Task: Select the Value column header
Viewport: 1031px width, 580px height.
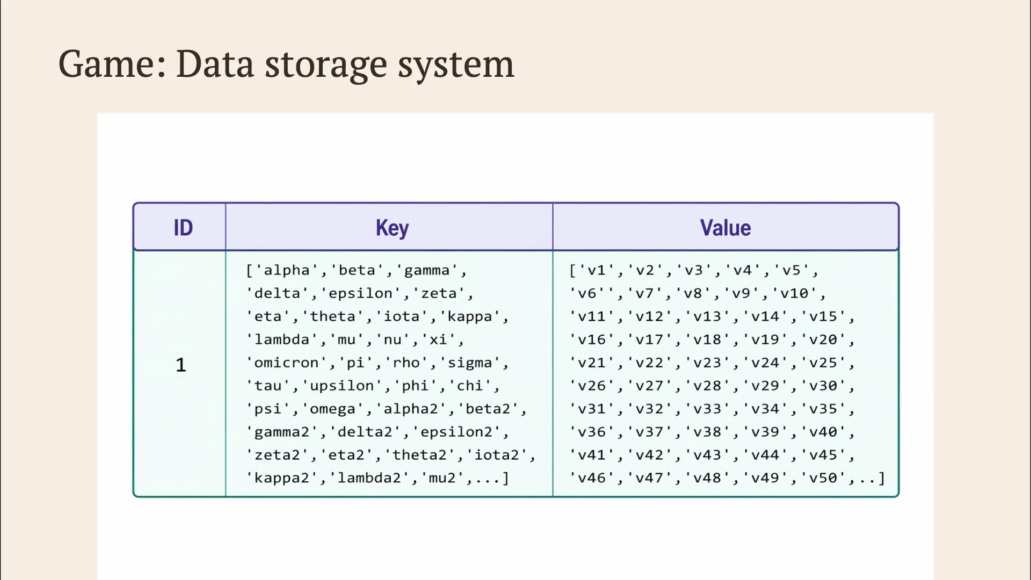Action: [x=725, y=227]
